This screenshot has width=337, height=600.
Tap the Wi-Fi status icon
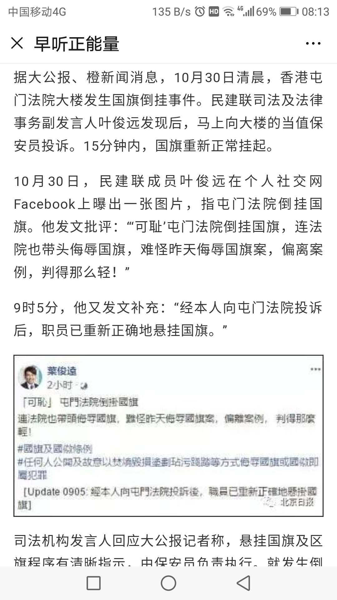tap(229, 12)
